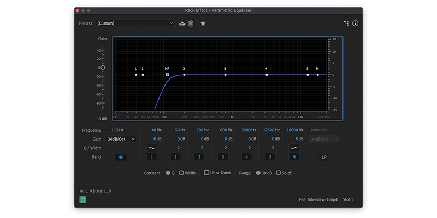The height and width of the screenshot is (218, 437).
Task: Click band 1 frequency 50 Hz
Action: (180, 130)
